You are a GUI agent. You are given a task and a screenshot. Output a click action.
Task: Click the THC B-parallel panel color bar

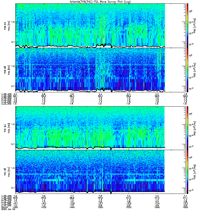pos(187,172)
